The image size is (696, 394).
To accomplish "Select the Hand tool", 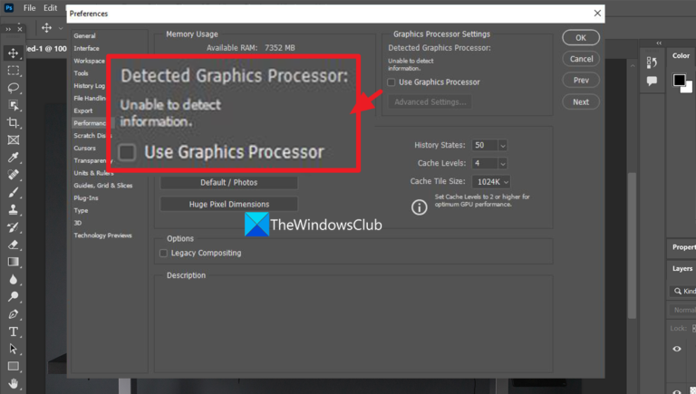I will [14, 383].
